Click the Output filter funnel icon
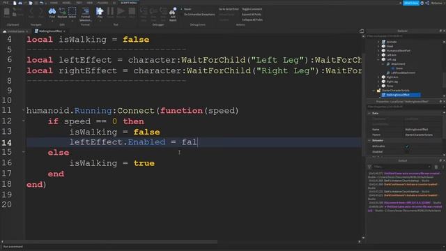 click(x=369, y=167)
